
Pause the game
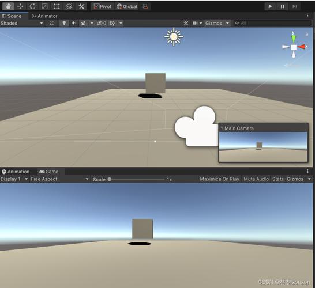(282, 6)
